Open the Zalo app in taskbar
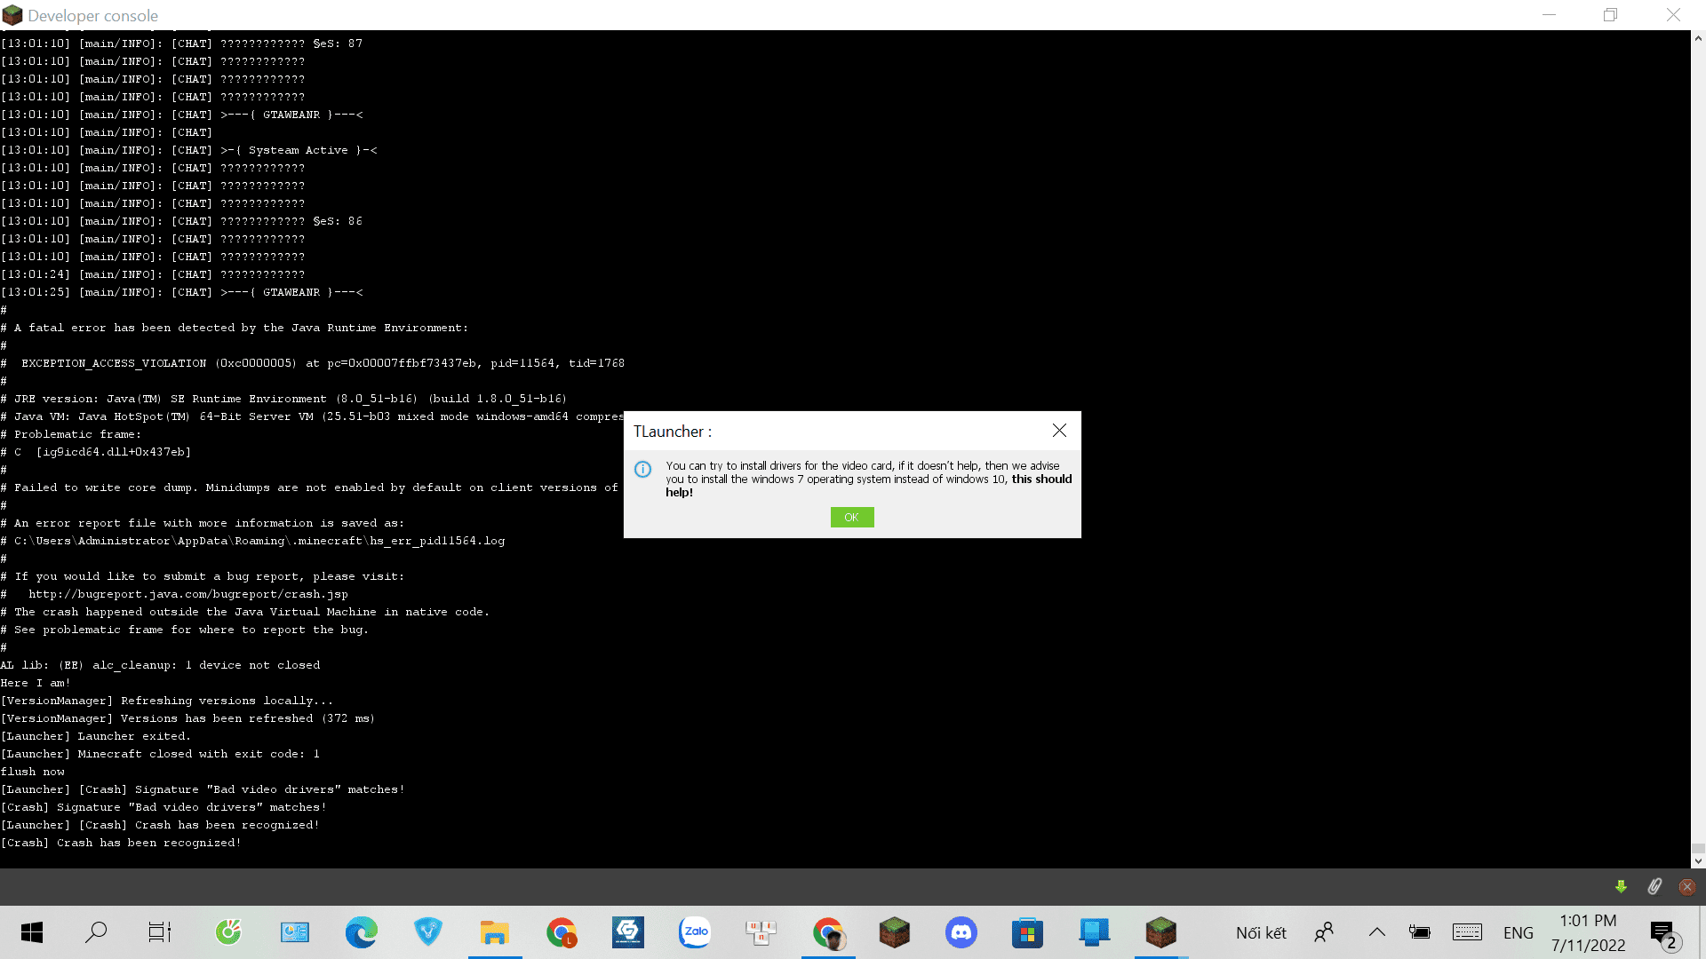This screenshot has height=959, width=1706. pyautogui.click(x=695, y=932)
